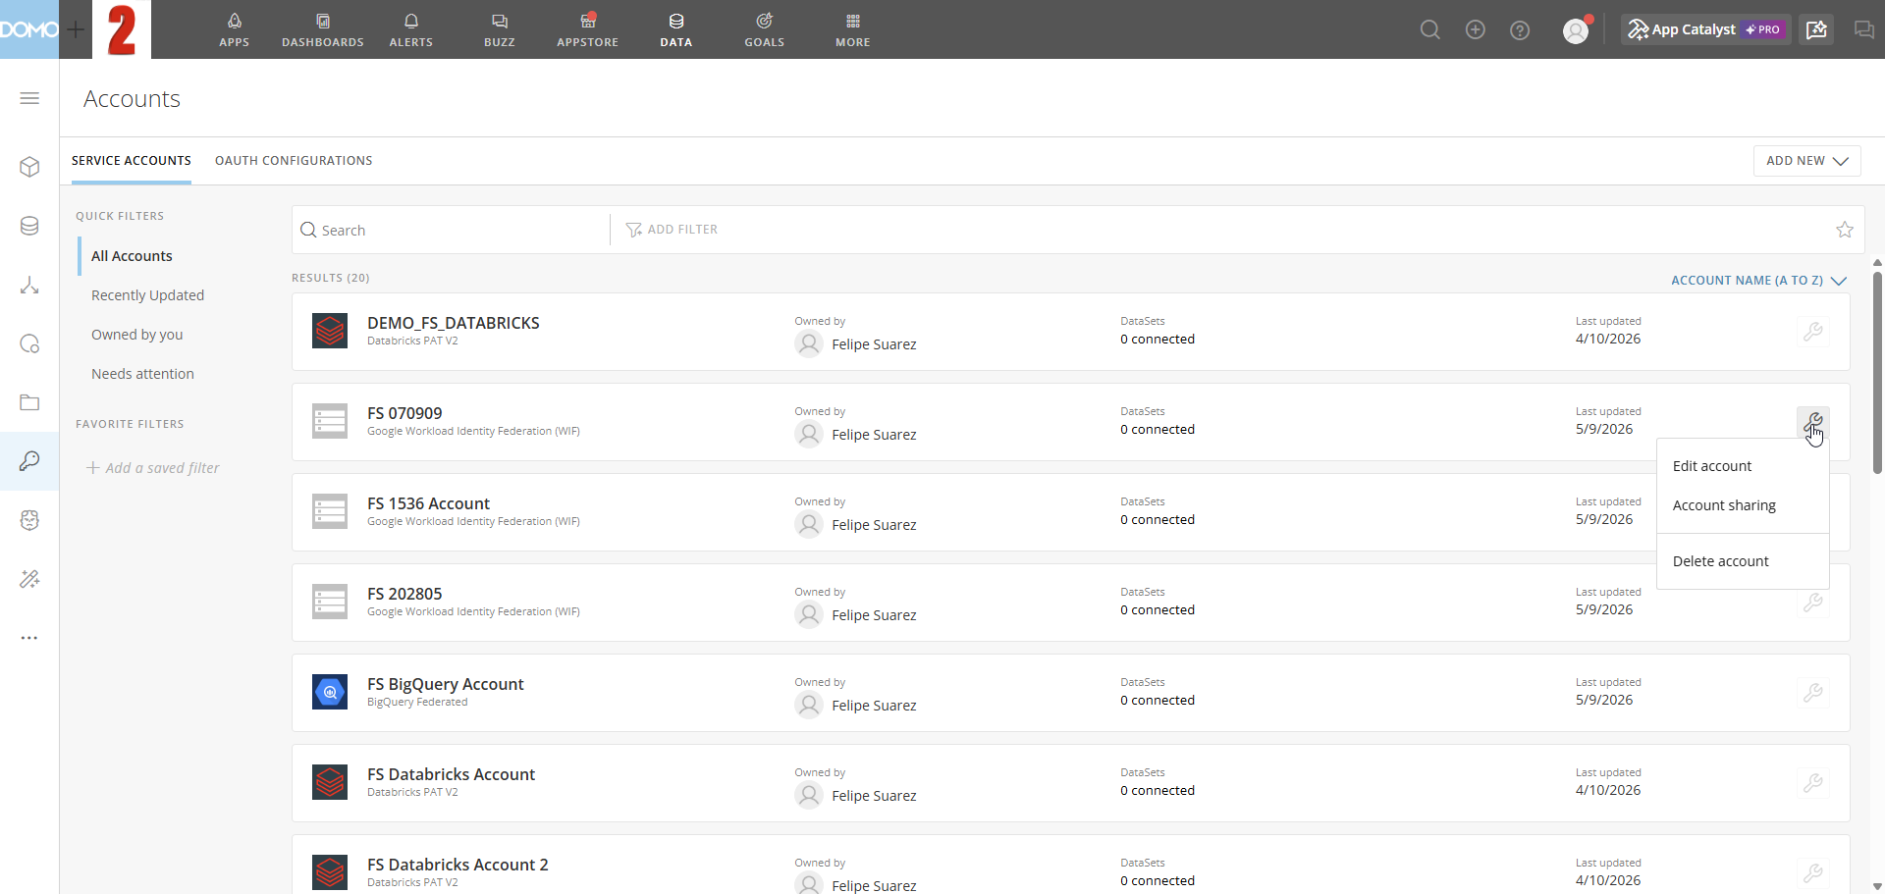Select Recently Updated quick filter
Image resolution: width=1885 pixels, height=894 pixels.
tap(147, 295)
